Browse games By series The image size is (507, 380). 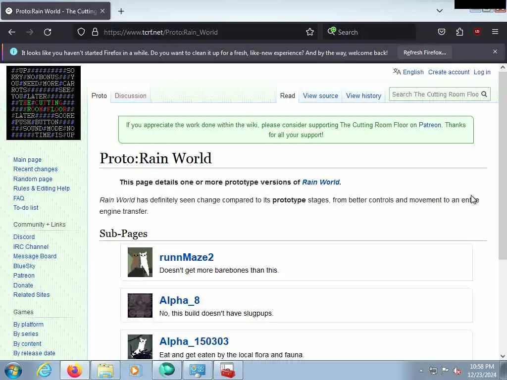pos(26,334)
